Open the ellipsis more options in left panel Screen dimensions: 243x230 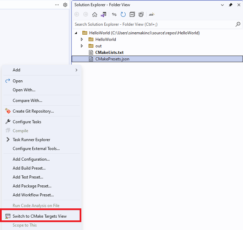click(x=57, y=5)
